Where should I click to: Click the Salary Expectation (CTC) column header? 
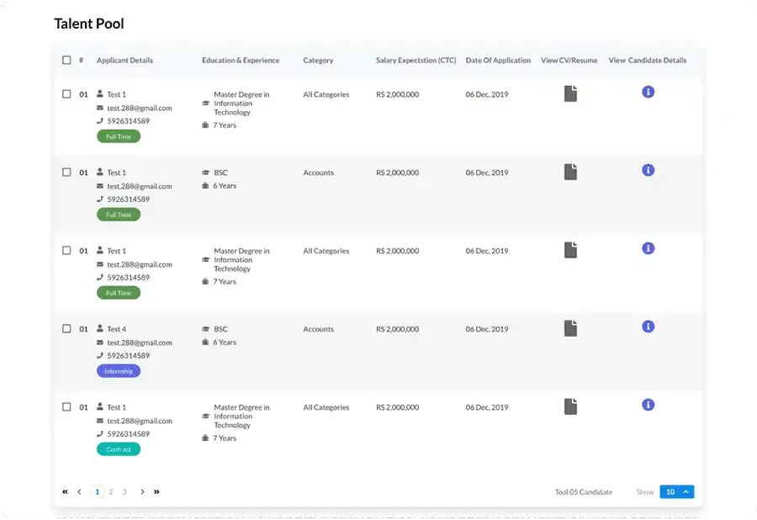(x=416, y=61)
